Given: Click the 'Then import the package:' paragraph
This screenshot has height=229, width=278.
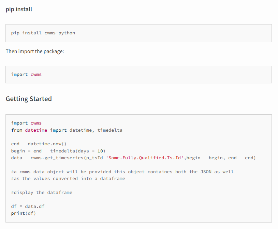Looking at the screenshot, I should pos(35,51).
